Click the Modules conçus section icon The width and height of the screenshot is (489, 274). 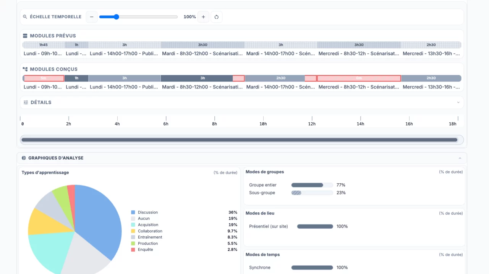coord(25,69)
